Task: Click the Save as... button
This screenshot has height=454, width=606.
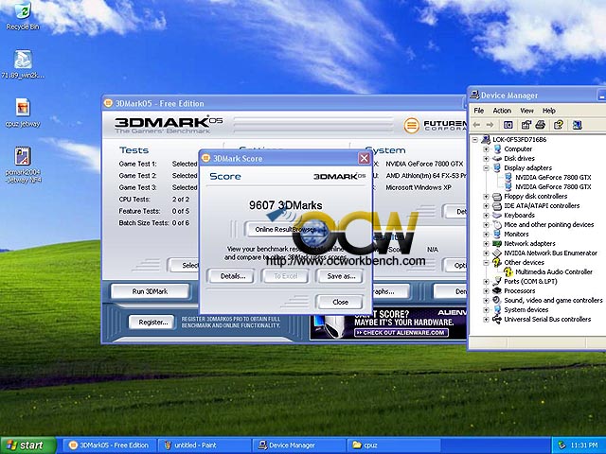Action: click(341, 276)
